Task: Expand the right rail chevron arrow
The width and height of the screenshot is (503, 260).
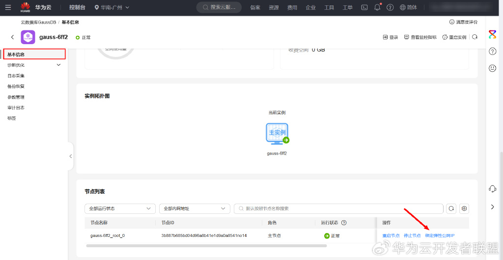Action: 492,207
